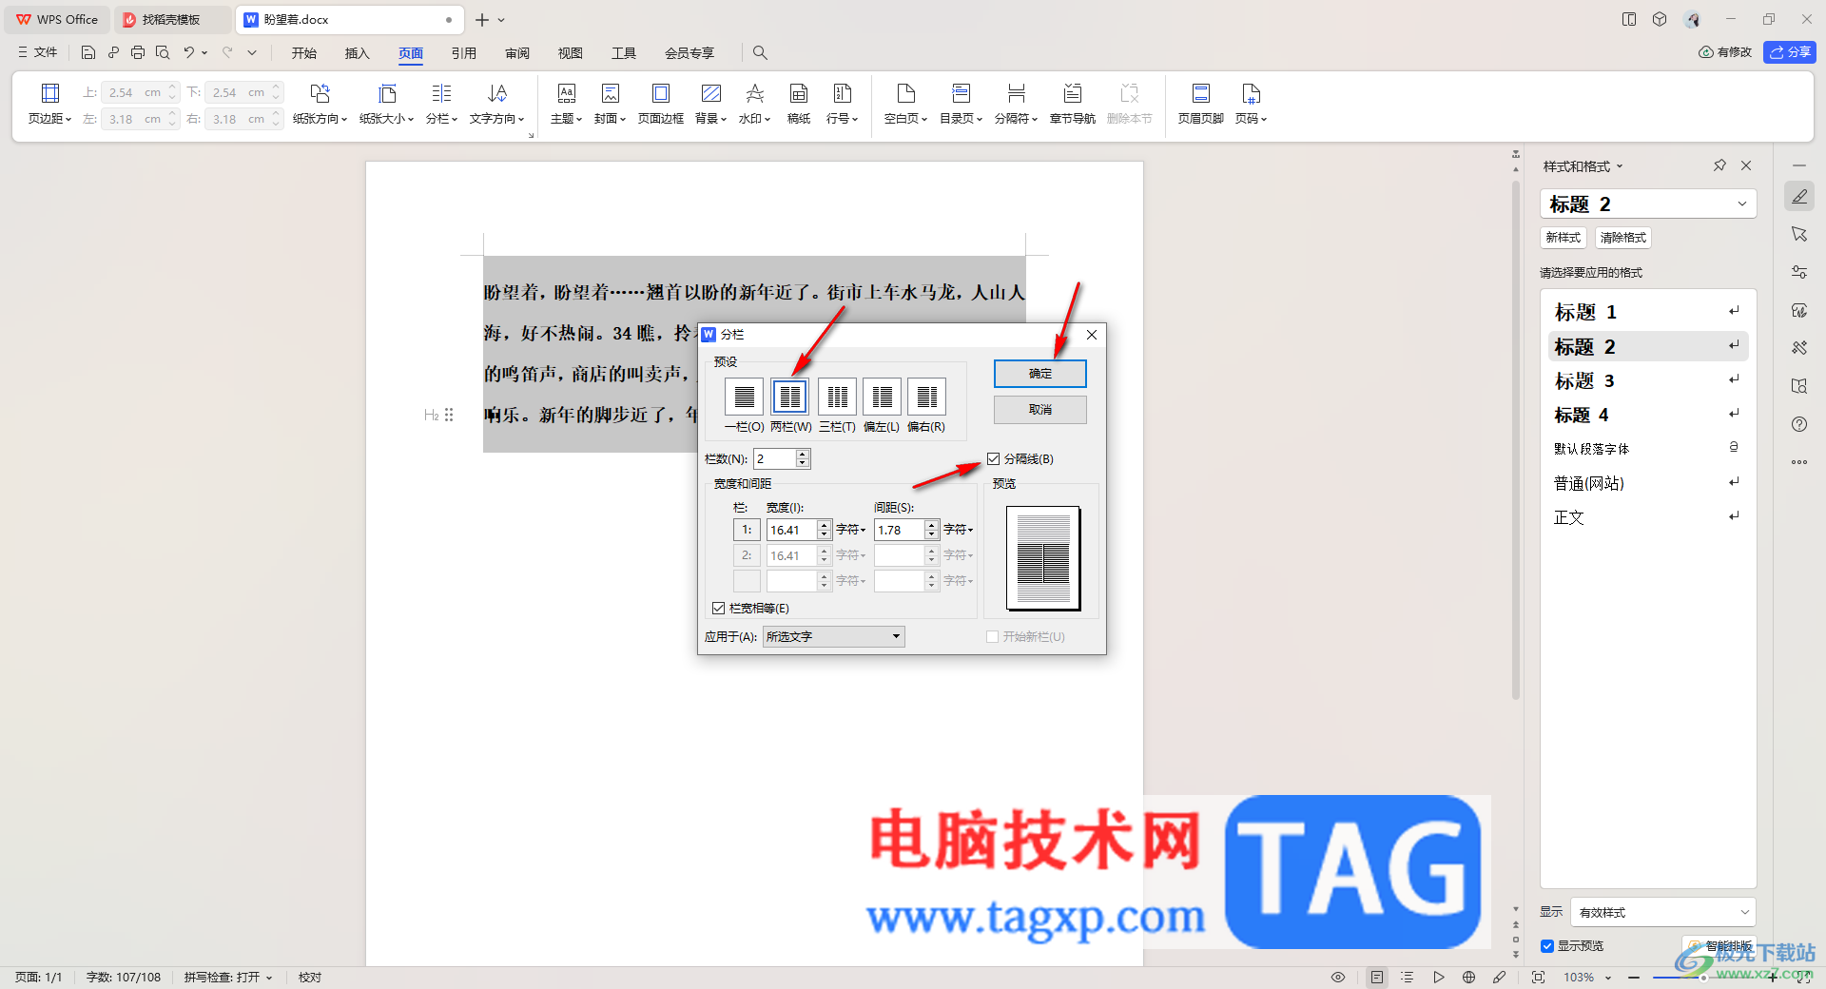This screenshot has width=1826, height=989.
Task: Switch to the 插入 ribbon tab
Action: tap(358, 53)
